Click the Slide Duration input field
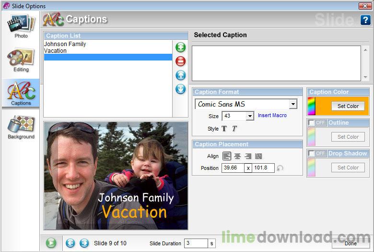 click(196, 243)
